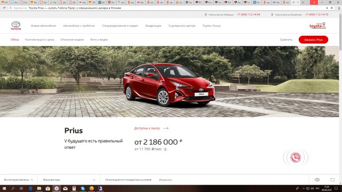Viewport: 342px width, 192px height.
Task: Click the pulsing callback phone icon
Action: point(296,157)
